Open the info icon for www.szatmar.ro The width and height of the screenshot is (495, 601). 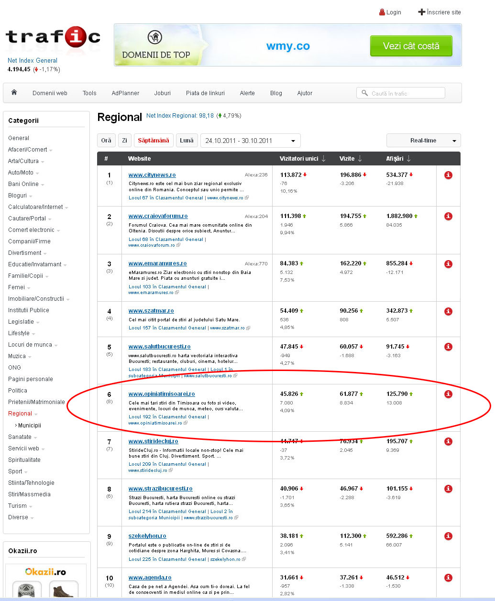pyautogui.click(x=448, y=311)
